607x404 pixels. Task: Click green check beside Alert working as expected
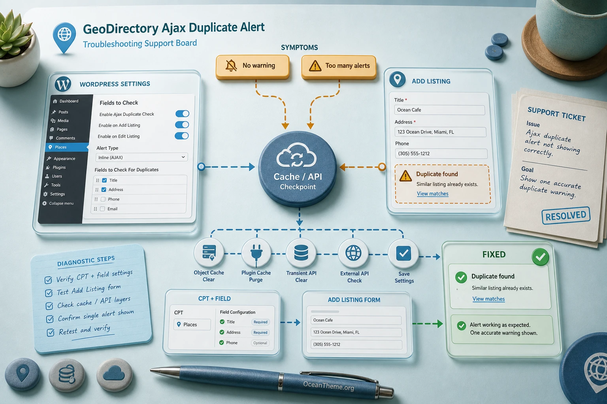coord(461,326)
